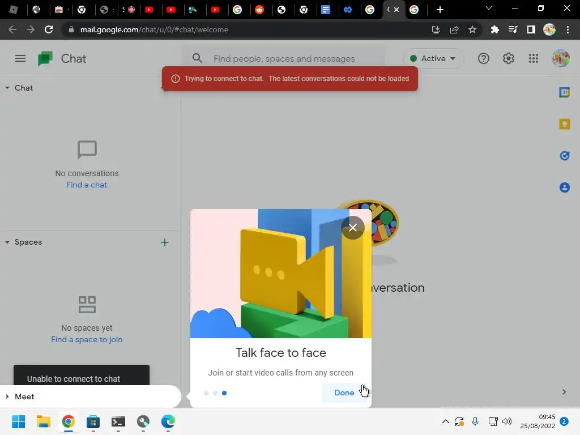580x435 pixels.
Task: Close the Talk face to face popup
Action: [353, 228]
